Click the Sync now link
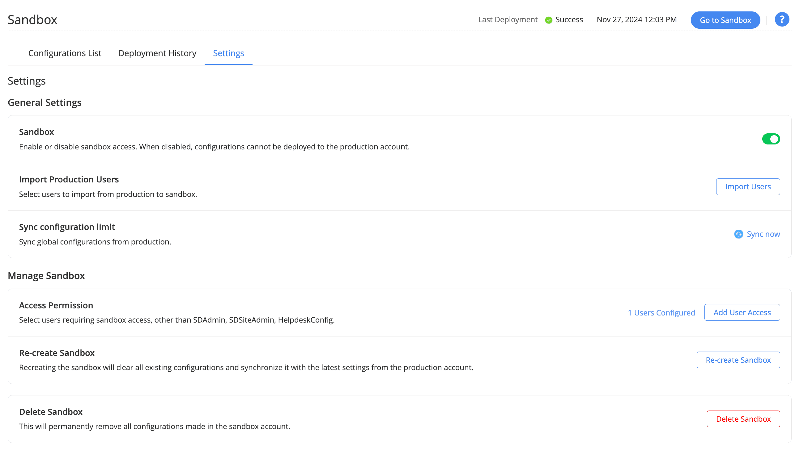Image resolution: width=795 pixels, height=455 pixels. click(763, 234)
